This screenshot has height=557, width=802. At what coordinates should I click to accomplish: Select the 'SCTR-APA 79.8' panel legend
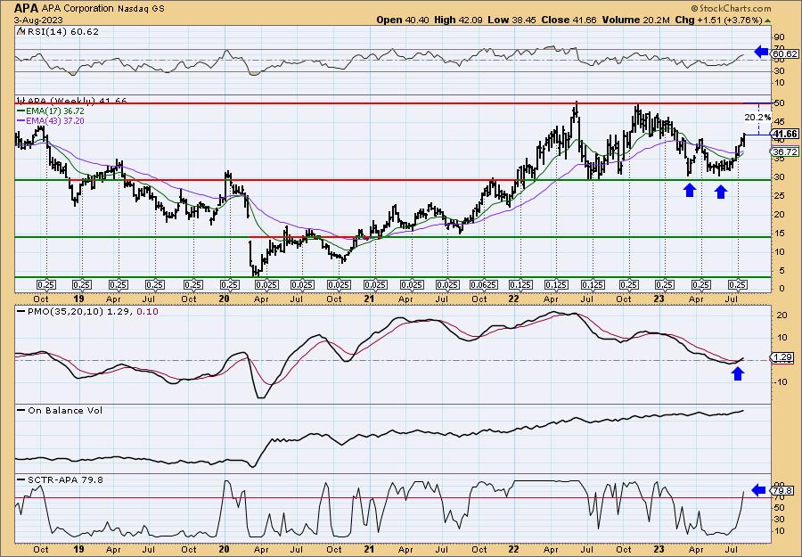tap(60, 479)
